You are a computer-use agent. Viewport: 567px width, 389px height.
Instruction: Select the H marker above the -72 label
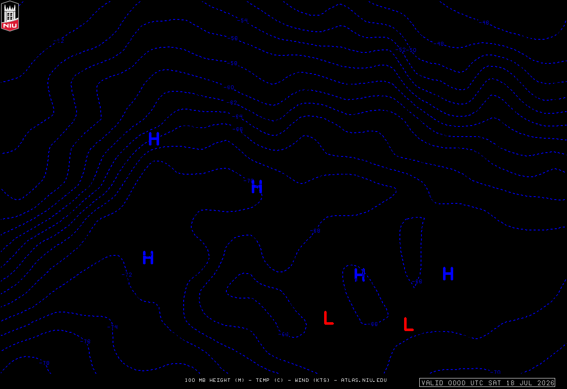click(x=148, y=258)
